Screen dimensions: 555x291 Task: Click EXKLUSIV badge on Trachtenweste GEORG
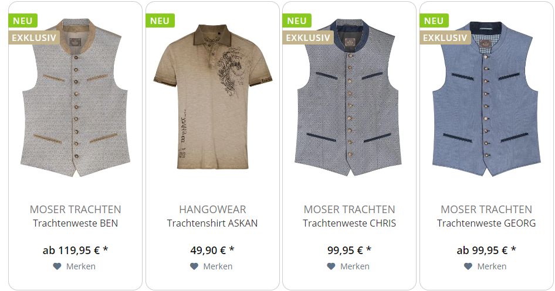click(x=445, y=38)
